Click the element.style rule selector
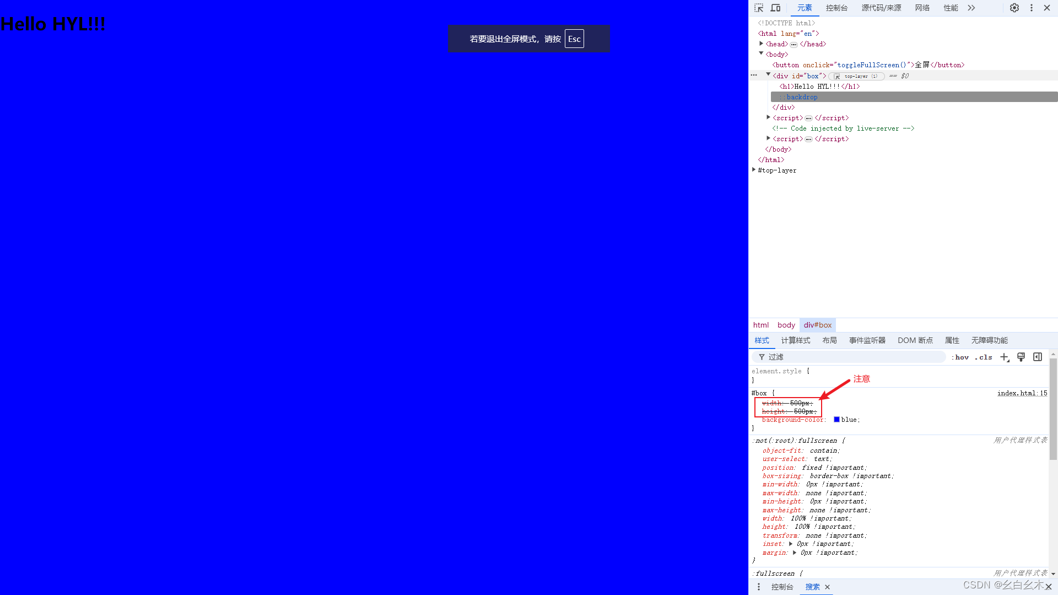The height and width of the screenshot is (595, 1058). [776, 371]
